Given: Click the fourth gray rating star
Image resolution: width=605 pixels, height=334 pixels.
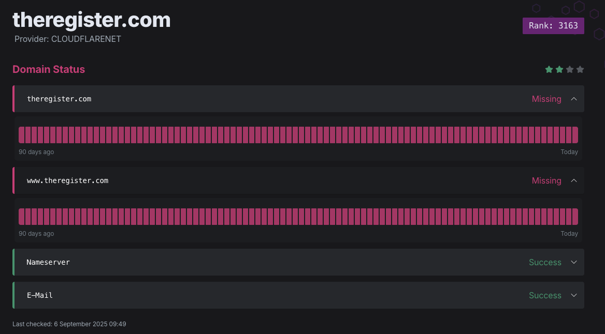Looking at the screenshot, I should pyautogui.click(x=580, y=69).
